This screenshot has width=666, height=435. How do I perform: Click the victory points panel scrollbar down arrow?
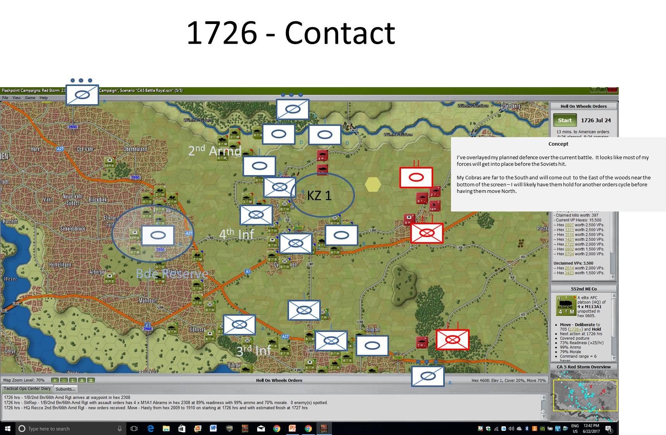(x=613, y=277)
